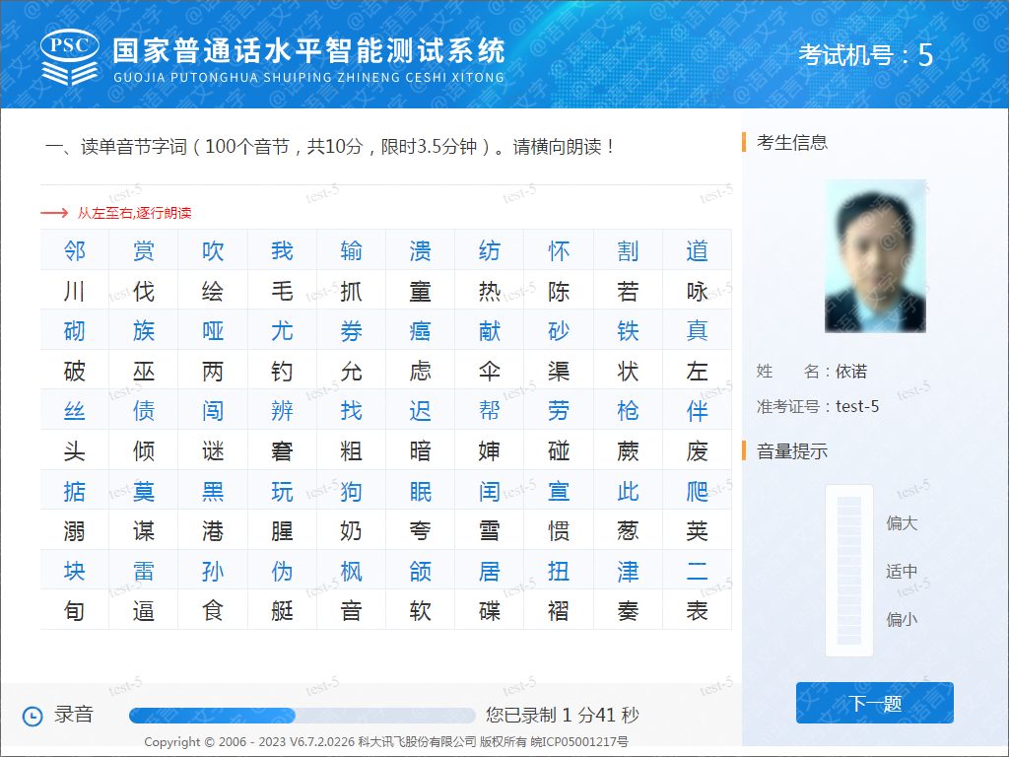Click the character 毛
The width and height of the screenshot is (1009, 757).
tap(282, 291)
